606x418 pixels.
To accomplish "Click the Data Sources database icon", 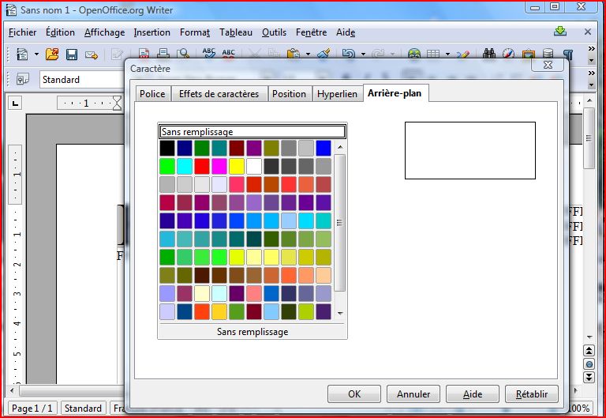I will [x=548, y=53].
